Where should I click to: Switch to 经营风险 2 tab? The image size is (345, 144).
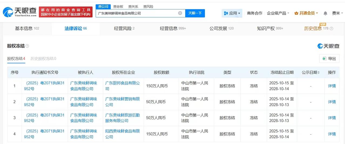(x=124, y=28)
